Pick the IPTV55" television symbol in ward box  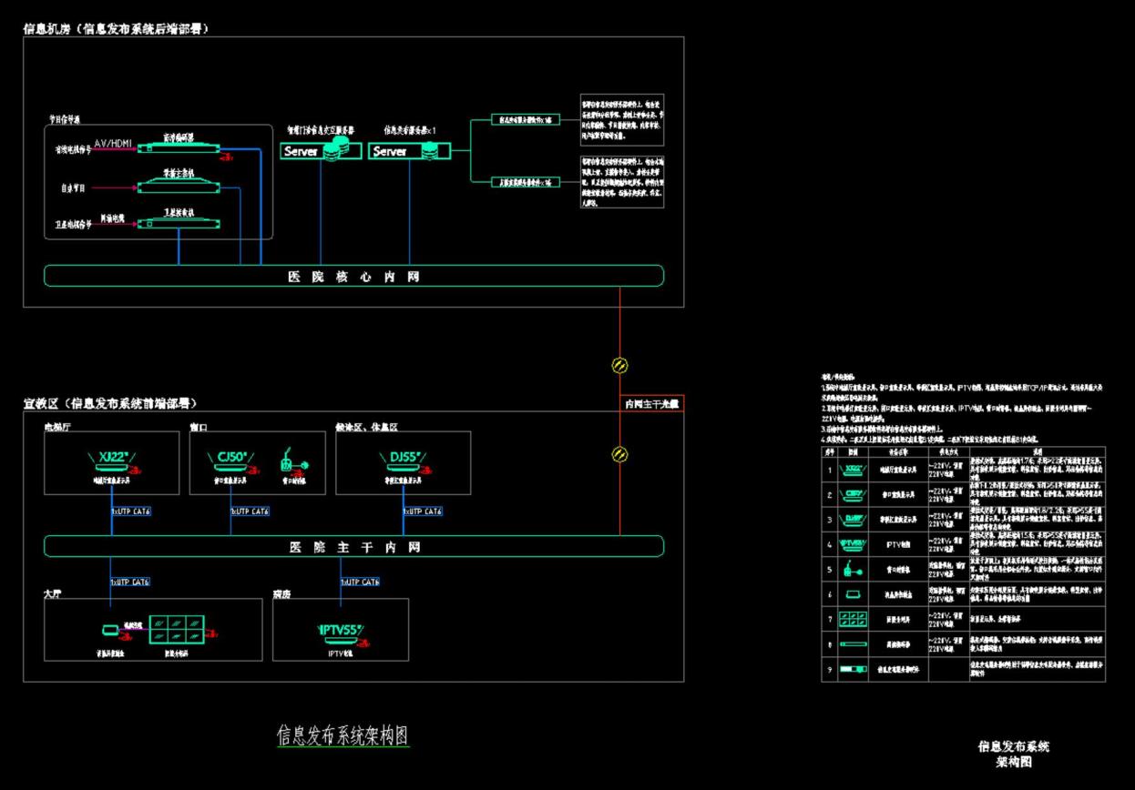pos(341,631)
